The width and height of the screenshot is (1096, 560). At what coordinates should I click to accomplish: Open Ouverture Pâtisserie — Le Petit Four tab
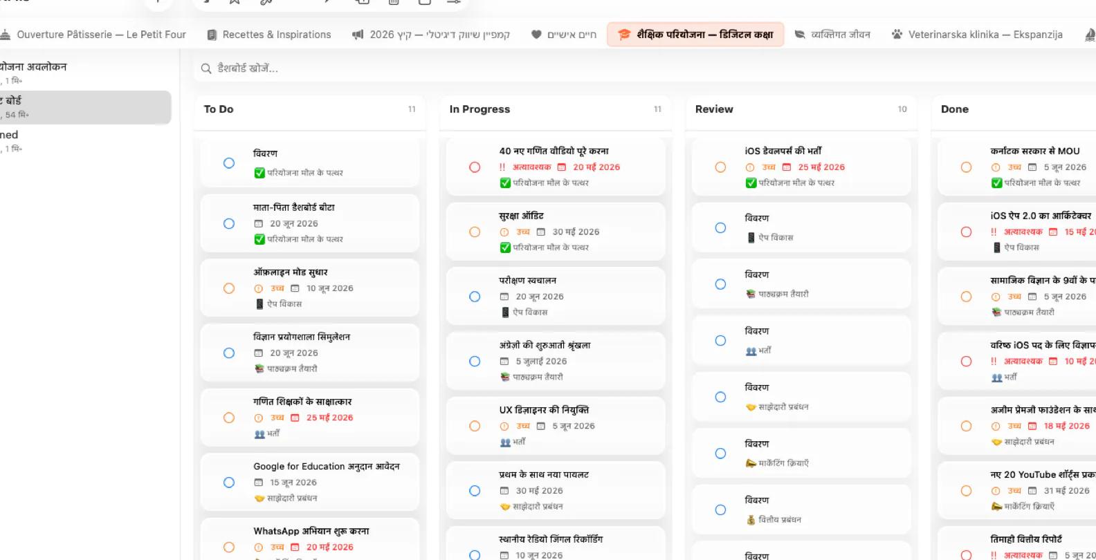click(x=93, y=35)
